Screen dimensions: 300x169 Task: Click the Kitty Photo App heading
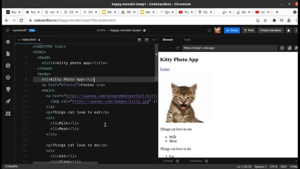(179, 60)
